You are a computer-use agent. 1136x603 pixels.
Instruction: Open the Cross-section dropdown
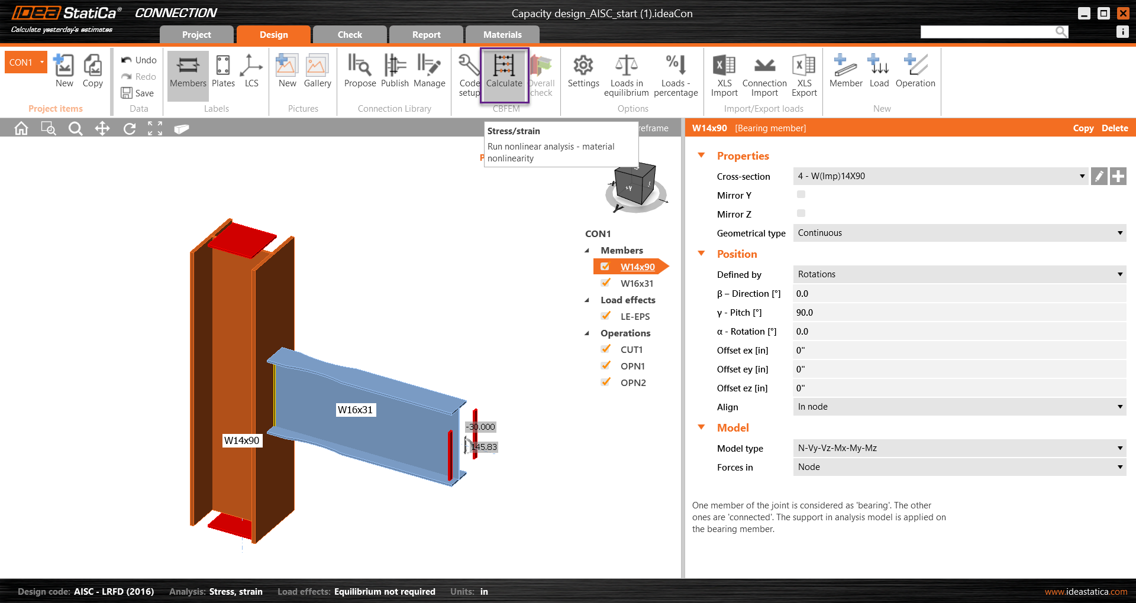tap(1083, 176)
